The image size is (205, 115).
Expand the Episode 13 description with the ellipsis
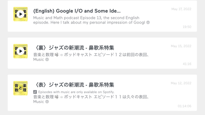[148, 23]
